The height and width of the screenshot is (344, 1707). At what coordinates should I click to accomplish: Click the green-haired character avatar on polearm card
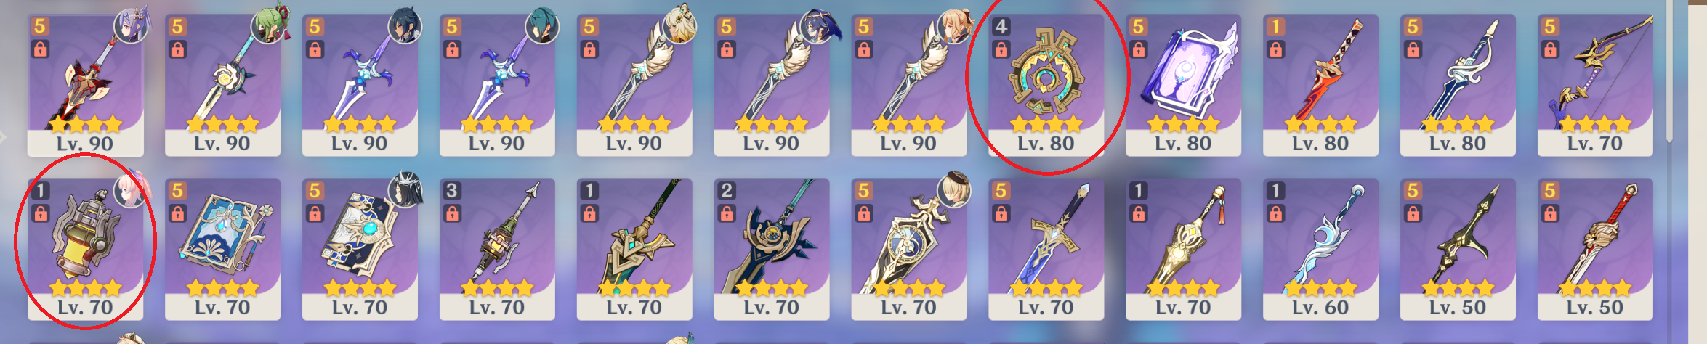268,25
